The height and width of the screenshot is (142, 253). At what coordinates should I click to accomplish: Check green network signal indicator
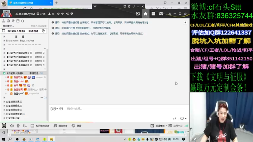[x=186, y=126]
